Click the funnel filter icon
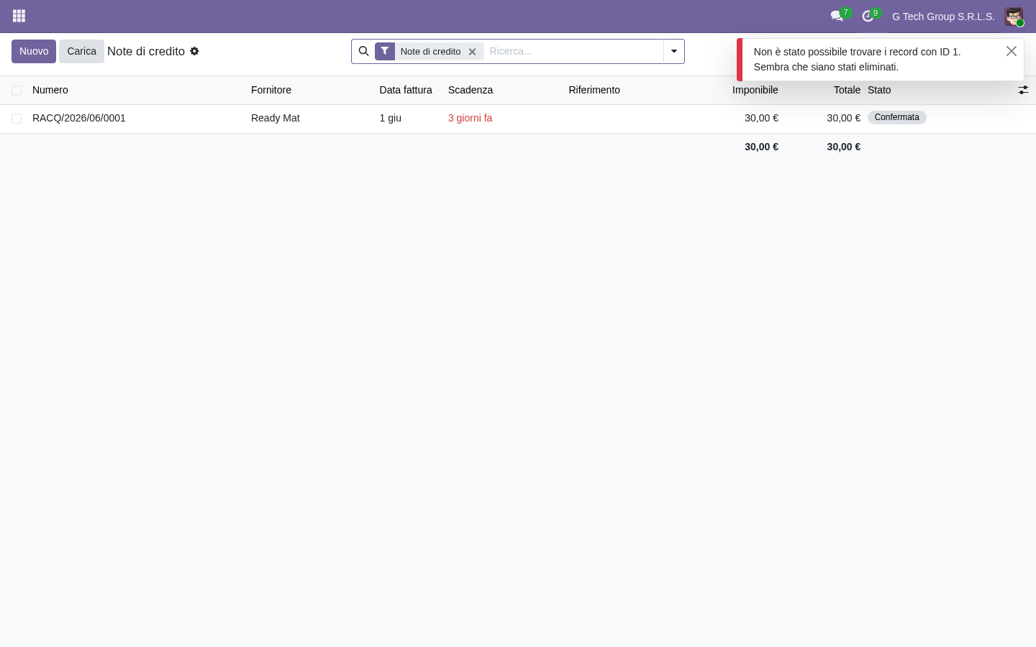 point(385,51)
